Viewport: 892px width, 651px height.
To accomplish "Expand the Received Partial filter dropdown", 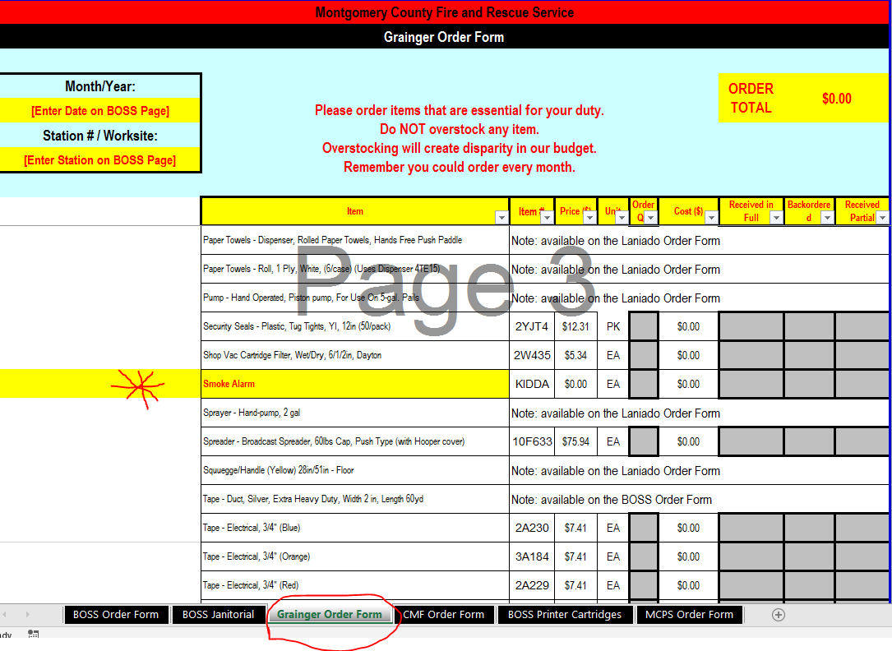I will 882,218.
